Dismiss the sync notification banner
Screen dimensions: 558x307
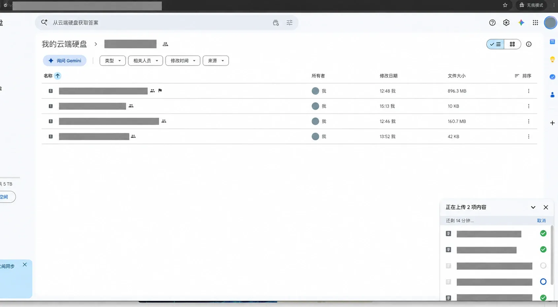(x=25, y=264)
